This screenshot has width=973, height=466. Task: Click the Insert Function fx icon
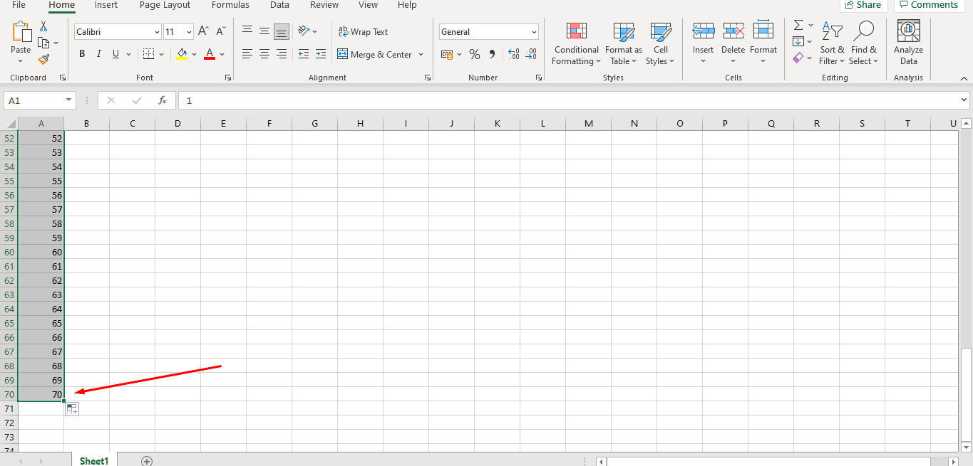[163, 100]
